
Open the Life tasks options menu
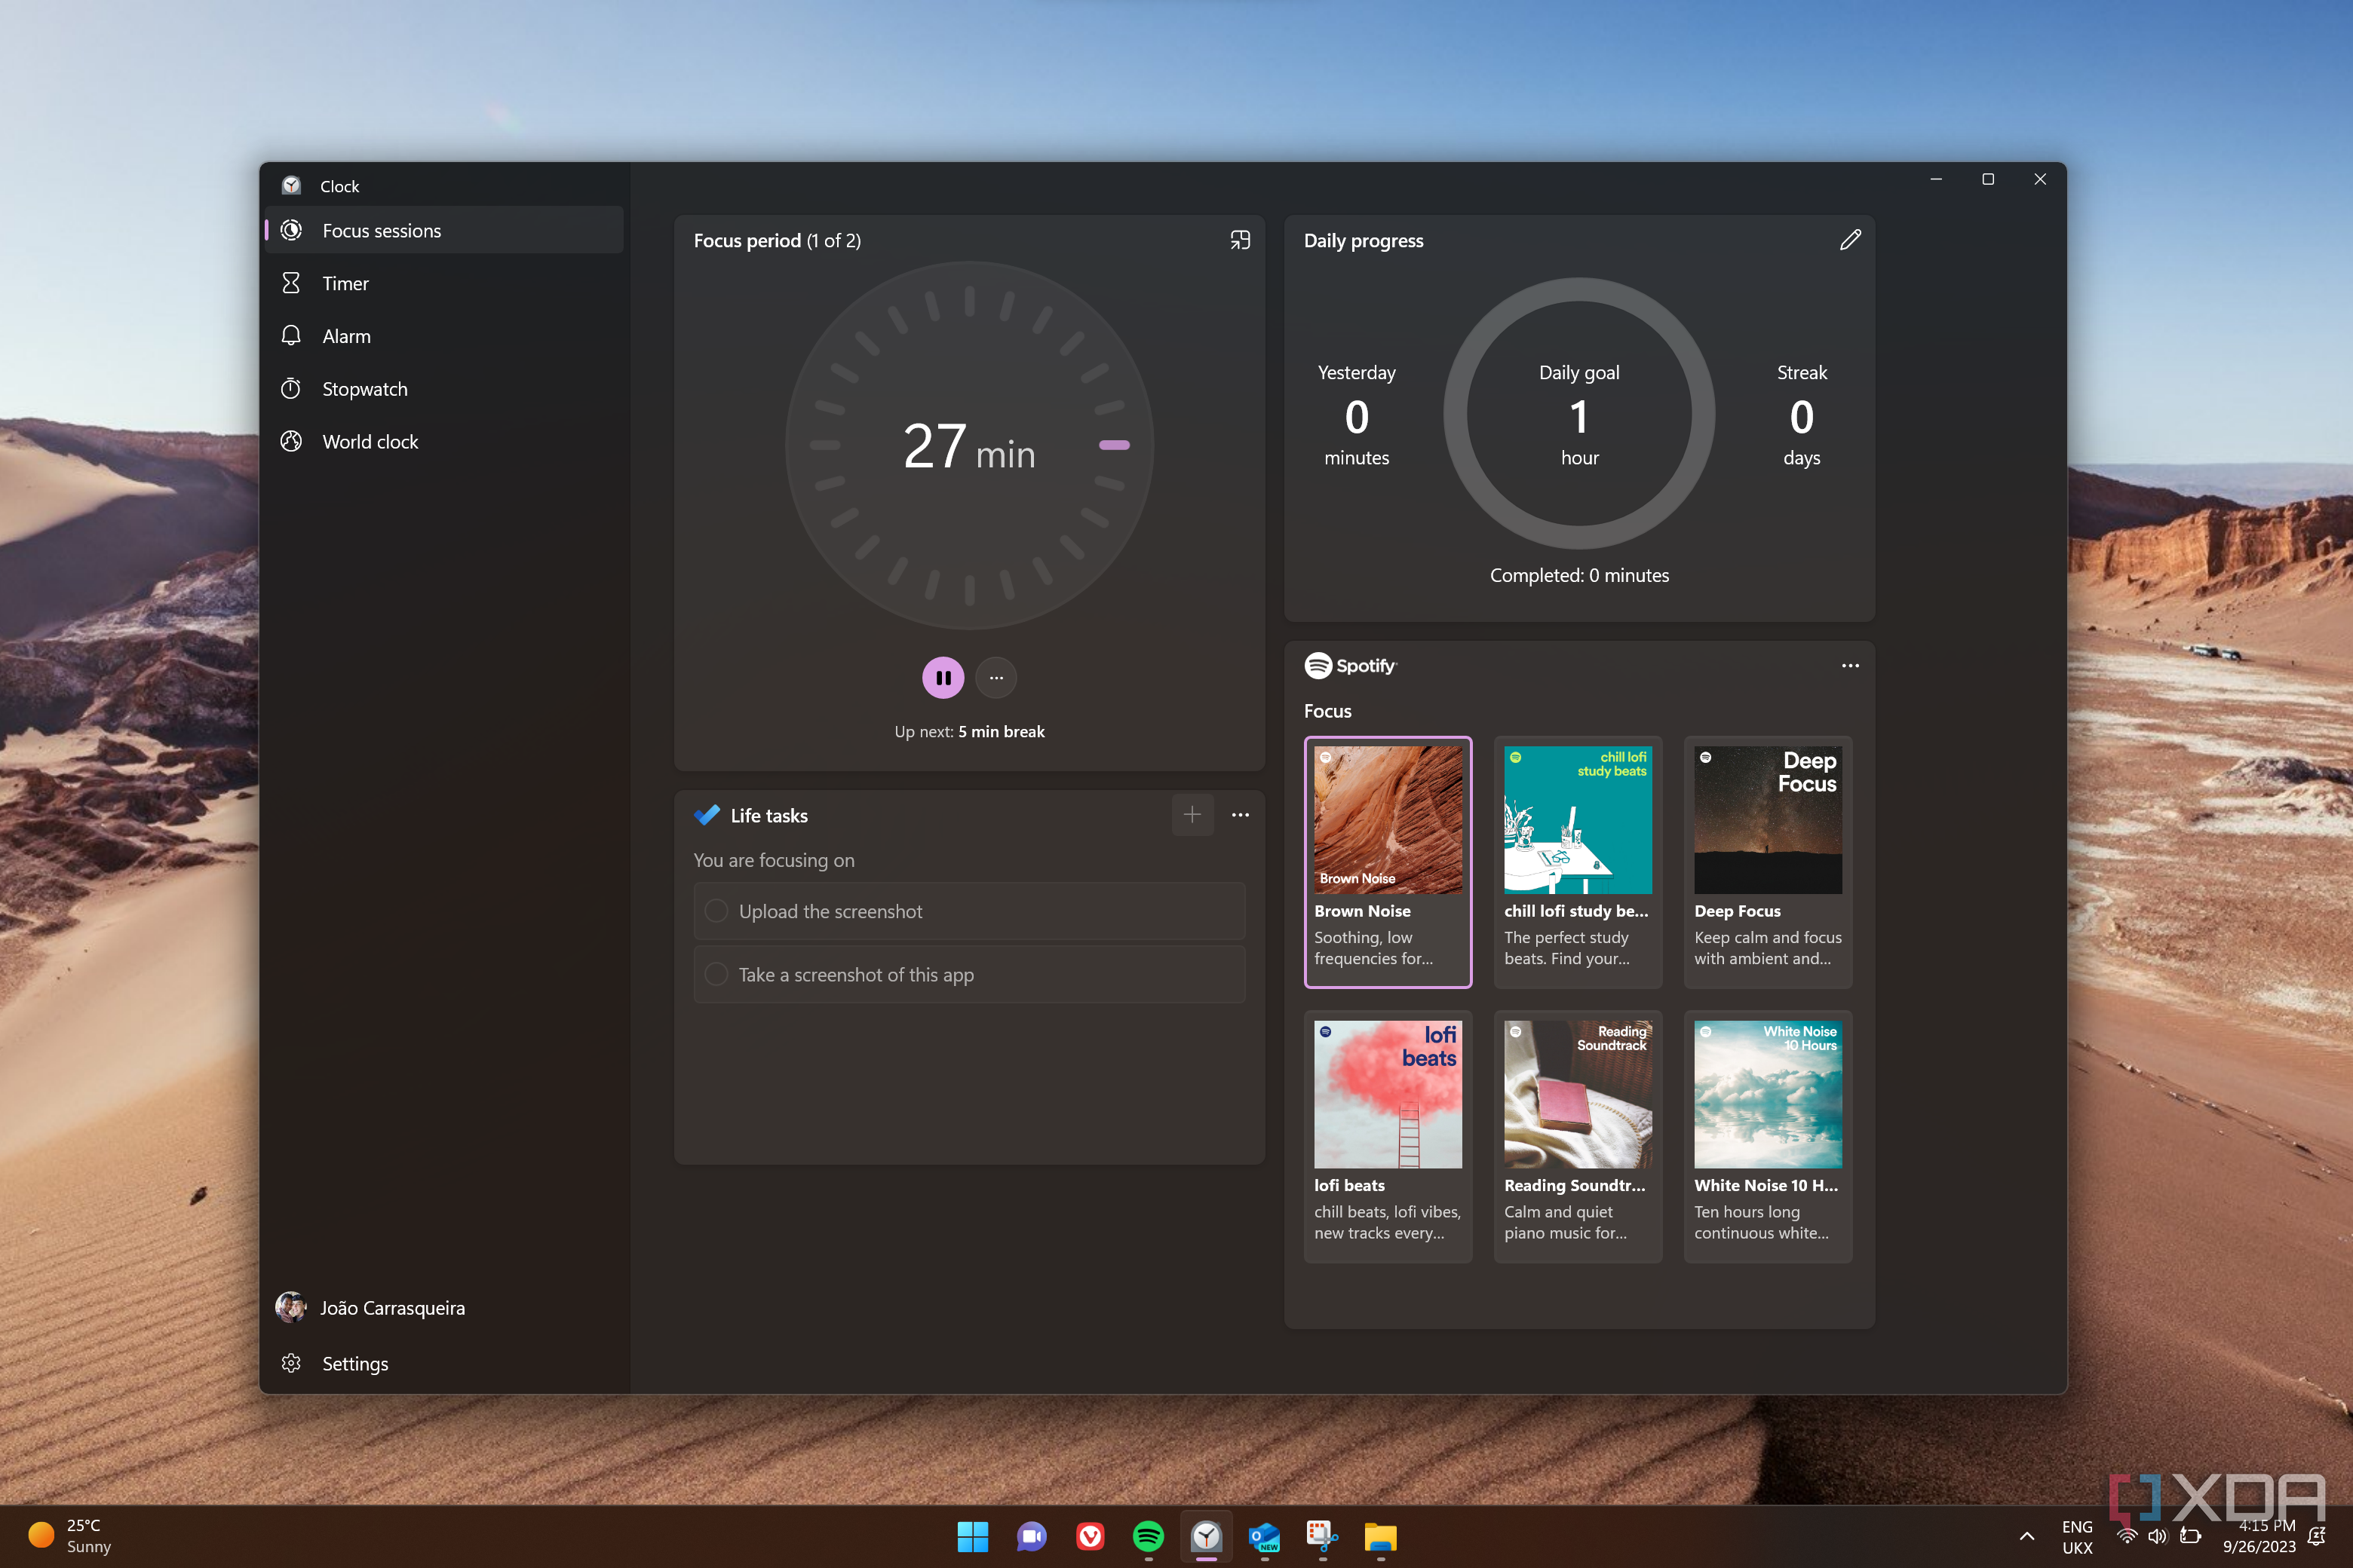(x=1241, y=815)
